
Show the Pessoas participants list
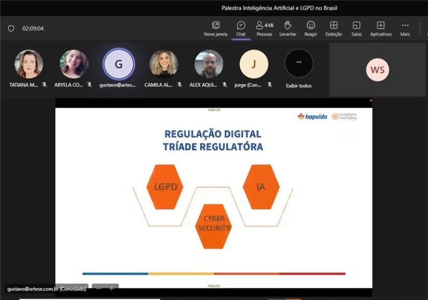[x=264, y=28]
